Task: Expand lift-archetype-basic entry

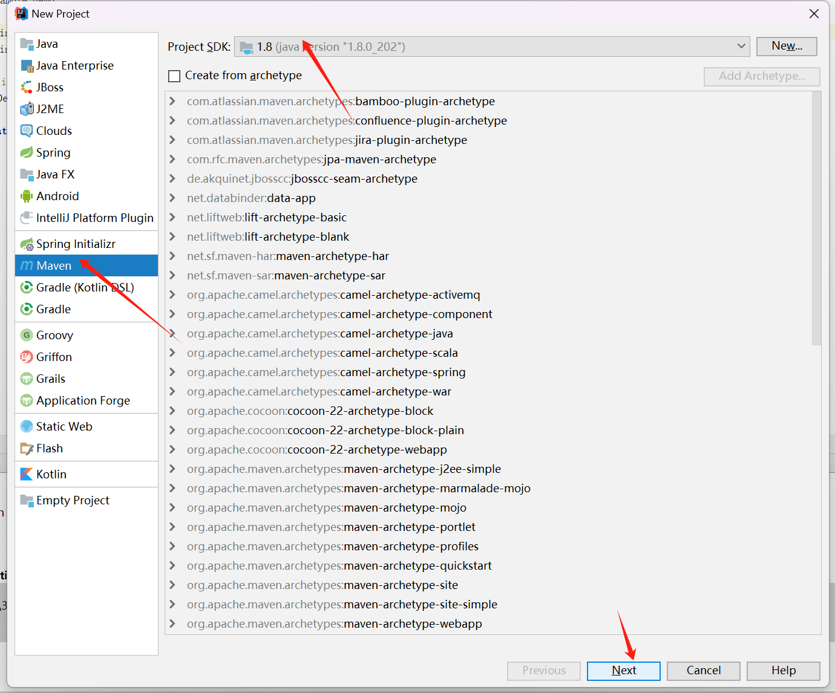Action: [x=172, y=217]
